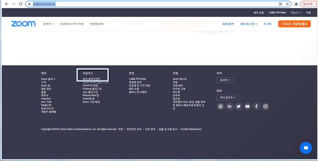This screenshot has width=318, height=161.
Task: Open the 미국 달러 $ currency dropdown
Action: click(228, 97)
